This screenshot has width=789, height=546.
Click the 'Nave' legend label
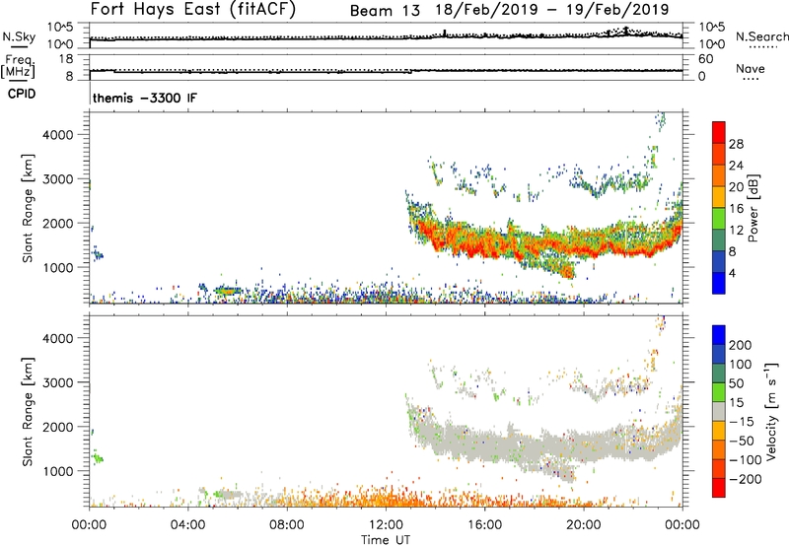[751, 68]
